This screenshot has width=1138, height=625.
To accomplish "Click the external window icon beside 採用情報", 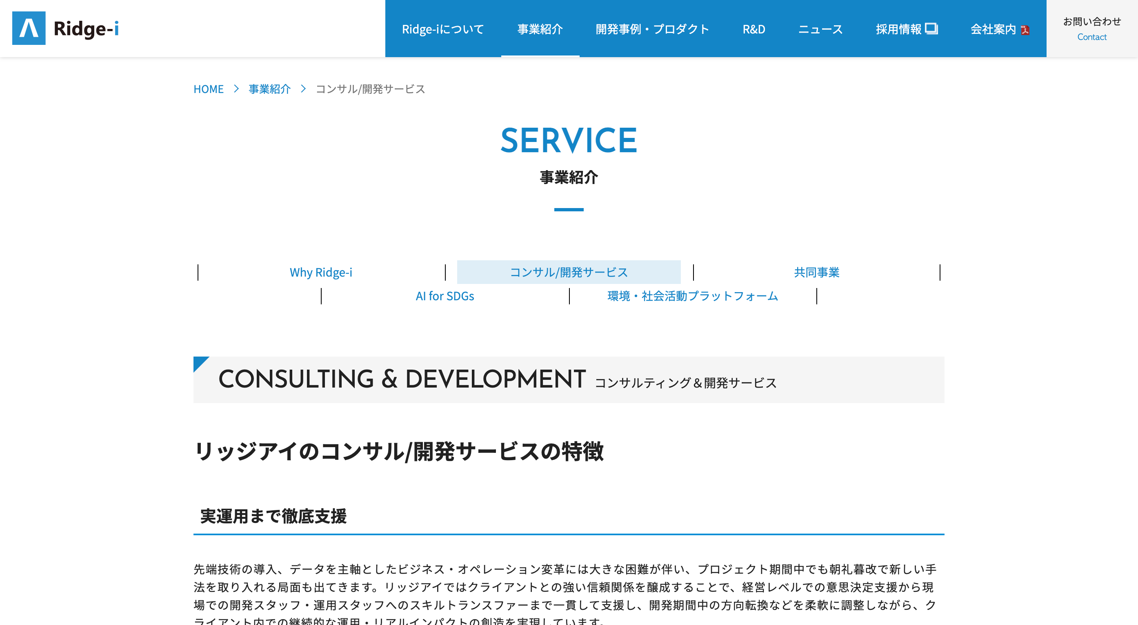I will coord(931,28).
